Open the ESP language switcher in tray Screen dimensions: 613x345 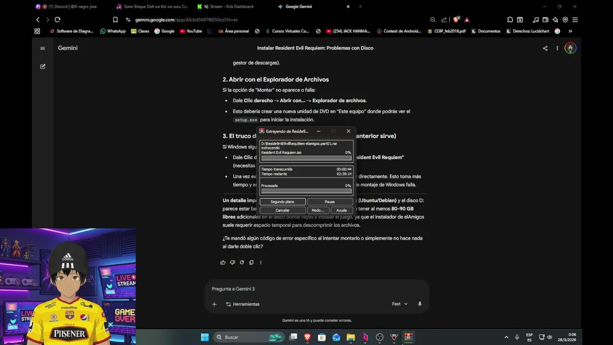pyautogui.click(x=529, y=337)
